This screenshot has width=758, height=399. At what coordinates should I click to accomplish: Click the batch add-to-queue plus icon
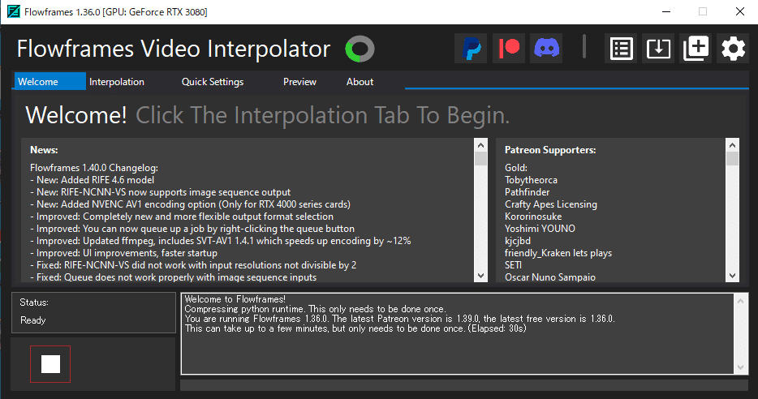tap(696, 49)
